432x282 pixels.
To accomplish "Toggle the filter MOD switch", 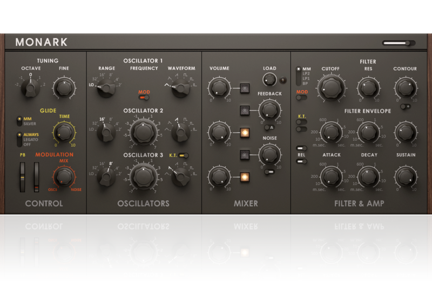I will click(301, 98).
